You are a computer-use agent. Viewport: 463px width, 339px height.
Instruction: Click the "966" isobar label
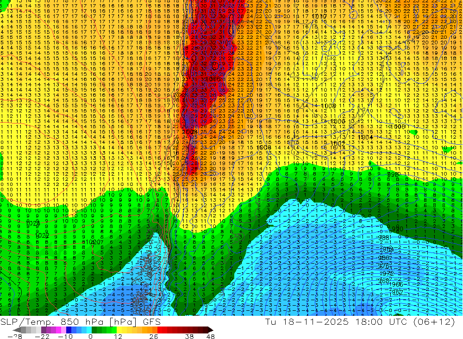tap(397, 284)
